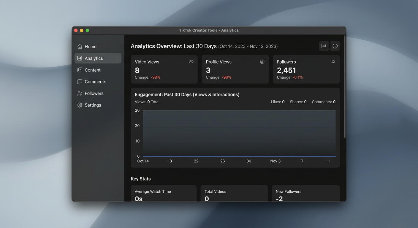Click the Comments speech bubble icon

[x=80, y=82]
